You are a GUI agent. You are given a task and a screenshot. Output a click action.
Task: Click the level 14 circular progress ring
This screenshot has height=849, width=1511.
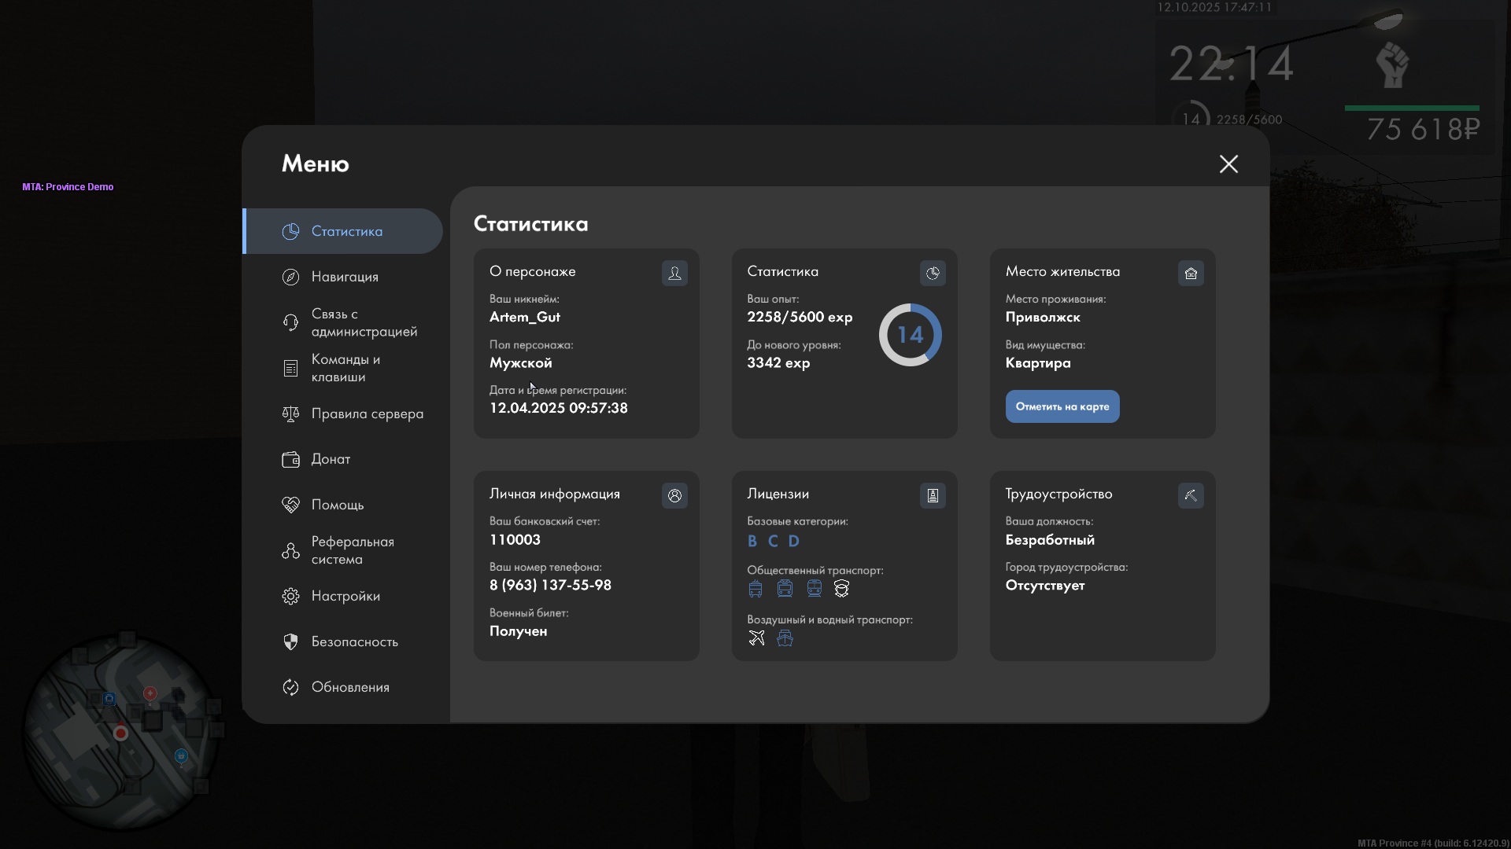tap(910, 335)
